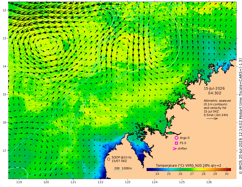
Task: Click longitude label 126 on bottom axis
Action: point(209,182)
